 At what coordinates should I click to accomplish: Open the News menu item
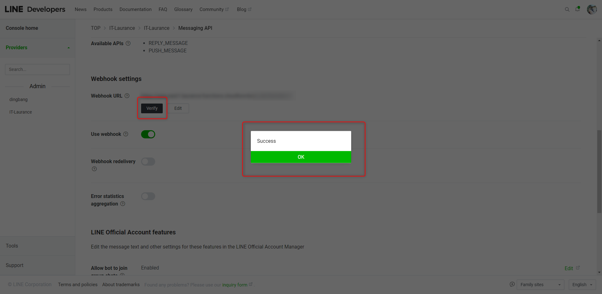81,9
